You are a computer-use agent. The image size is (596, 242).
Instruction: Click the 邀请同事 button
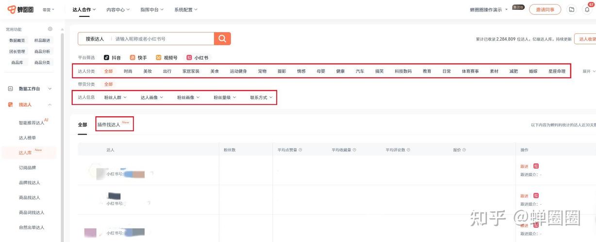point(545,10)
